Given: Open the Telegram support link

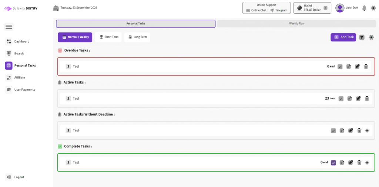Looking at the screenshot, I should click(279, 10).
